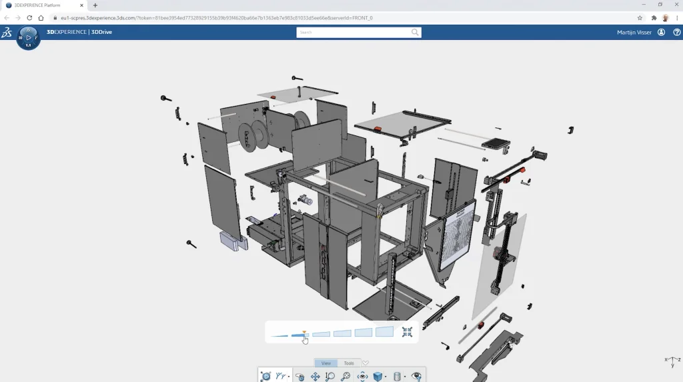Open the help question mark icon
Viewport: 683px width, 382px height.
[676, 32]
